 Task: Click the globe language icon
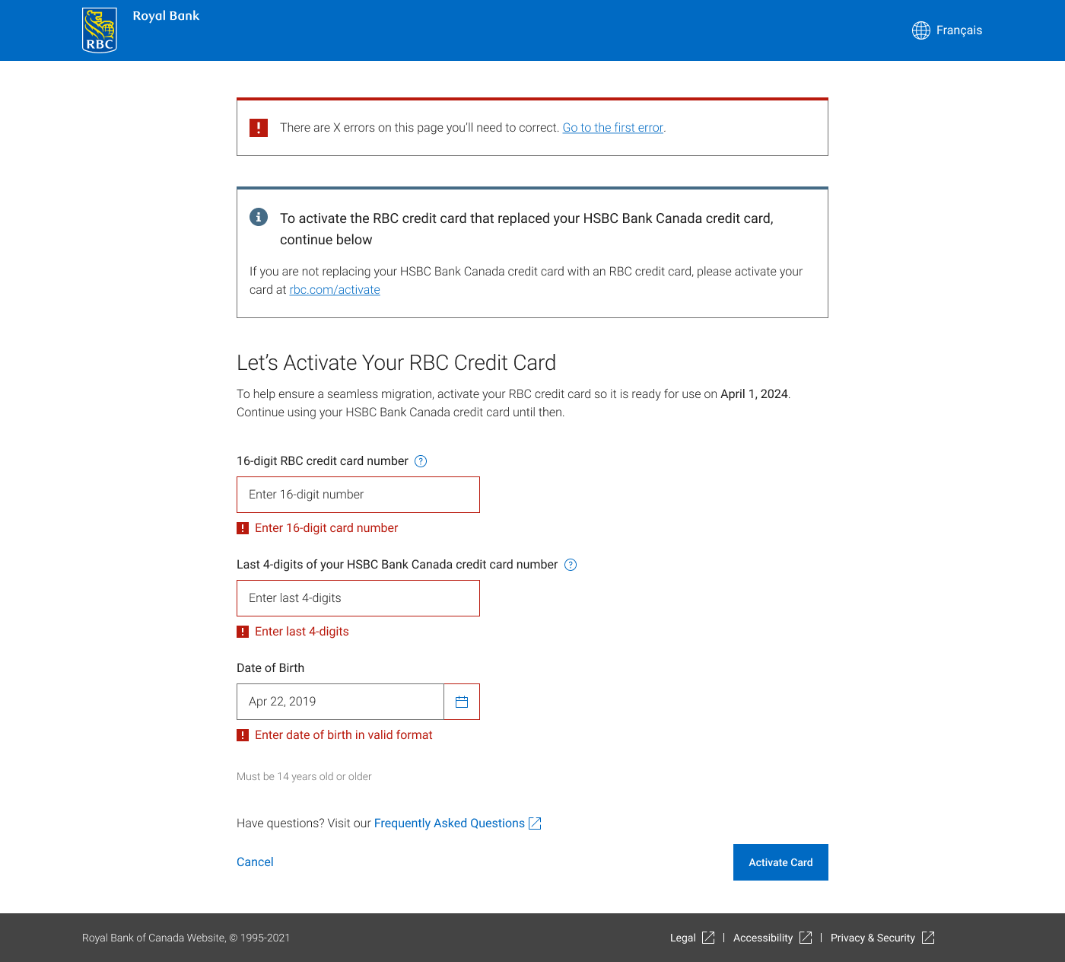click(x=921, y=30)
